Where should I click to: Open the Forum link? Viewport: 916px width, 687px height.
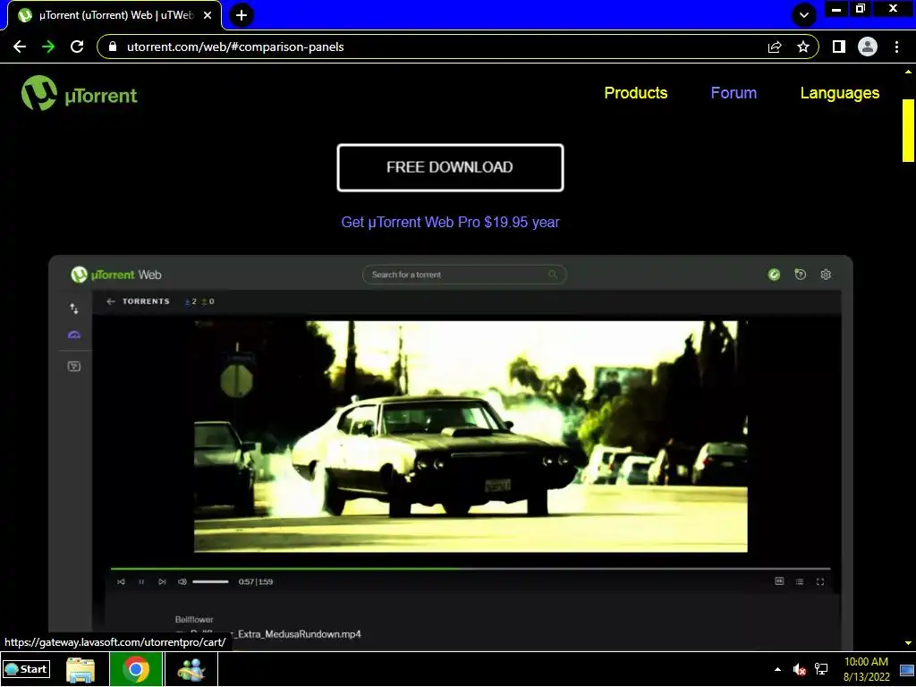pyautogui.click(x=734, y=93)
